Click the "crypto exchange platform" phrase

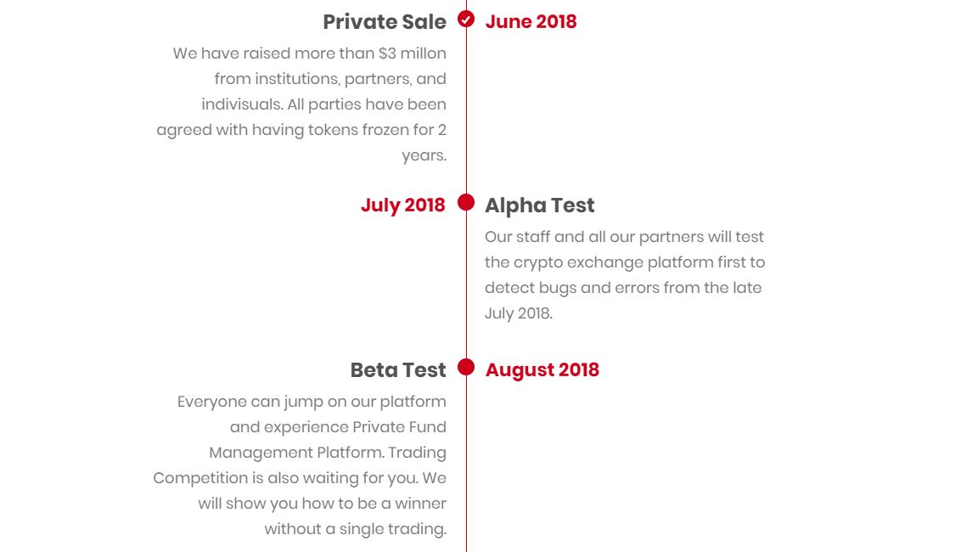609,262
